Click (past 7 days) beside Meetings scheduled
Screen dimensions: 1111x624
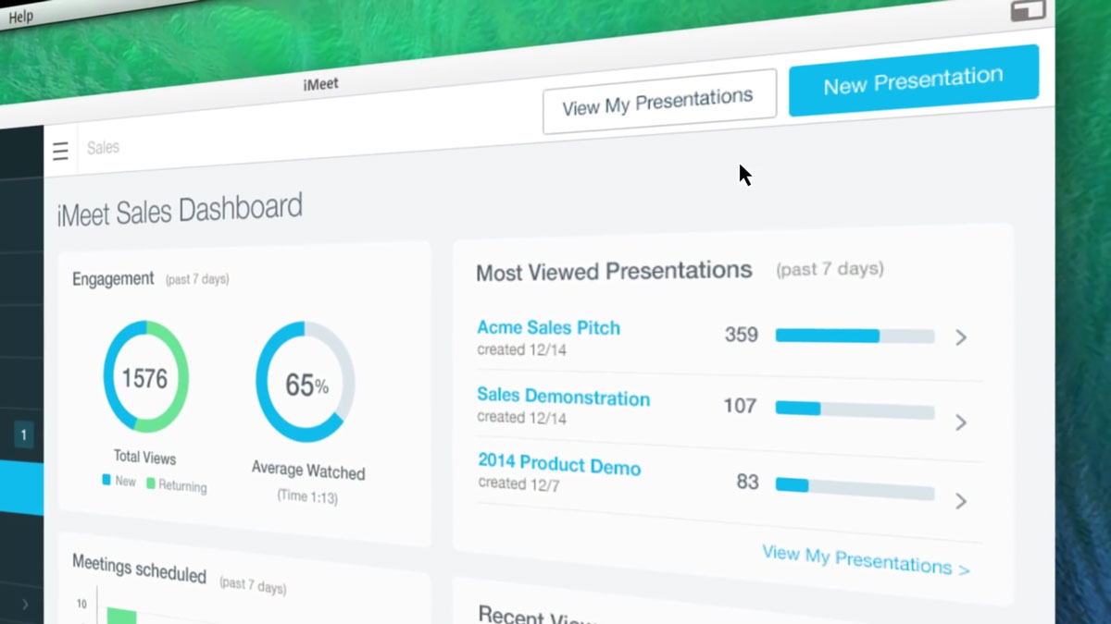(253, 585)
